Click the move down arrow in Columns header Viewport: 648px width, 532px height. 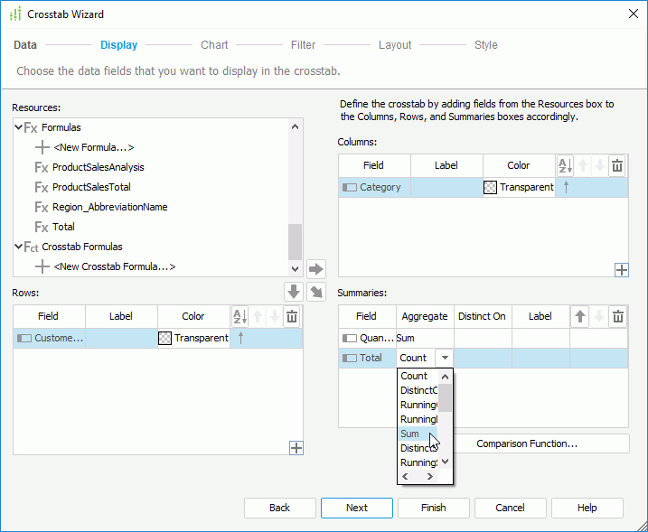tap(599, 165)
